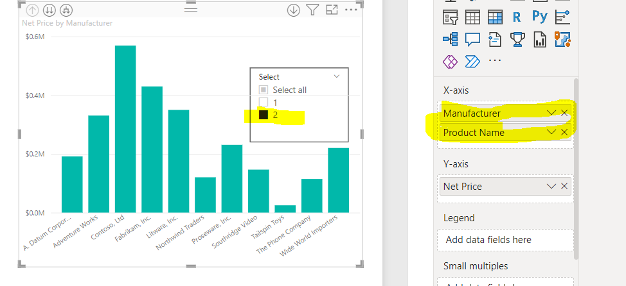This screenshot has height=286, width=626.
Task: Select the Net Price field pill
Action: (x=505, y=186)
